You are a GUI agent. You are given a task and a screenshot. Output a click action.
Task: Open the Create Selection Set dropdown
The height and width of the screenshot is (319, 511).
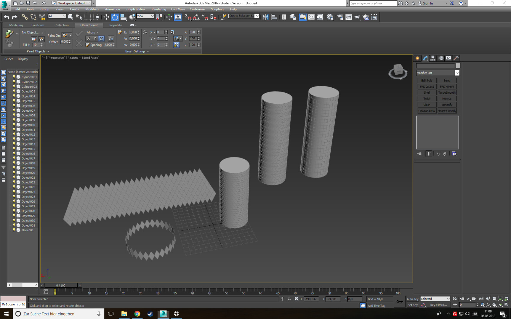click(244, 16)
